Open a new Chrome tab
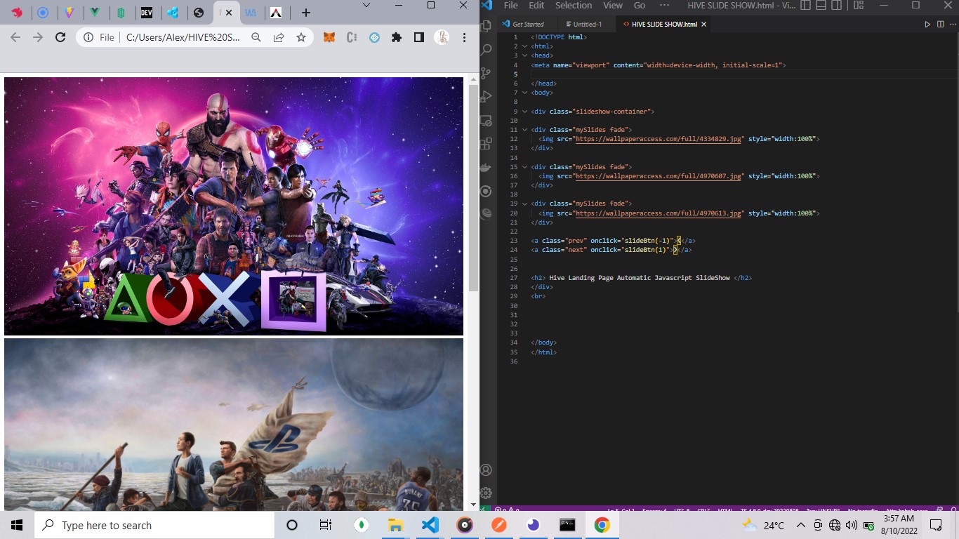This screenshot has width=959, height=539. tap(305, 13)
